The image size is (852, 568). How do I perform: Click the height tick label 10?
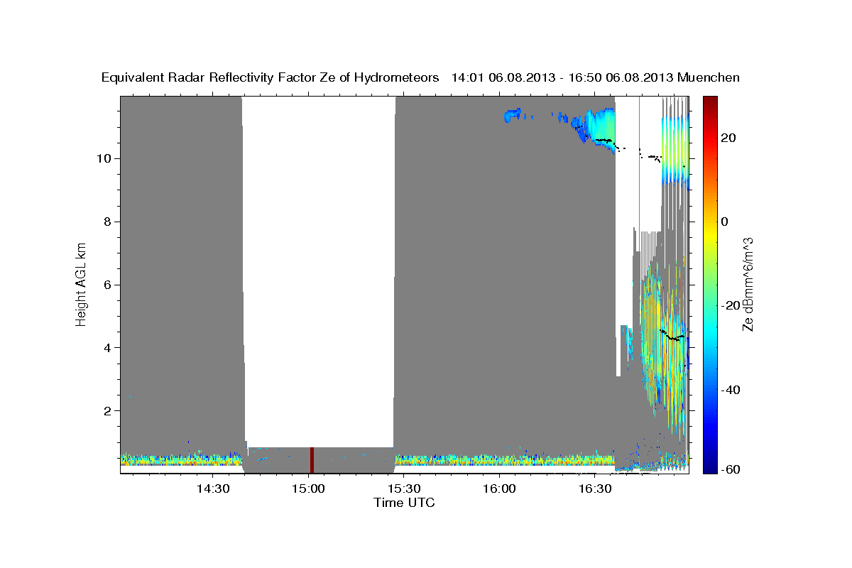point(103,158)
